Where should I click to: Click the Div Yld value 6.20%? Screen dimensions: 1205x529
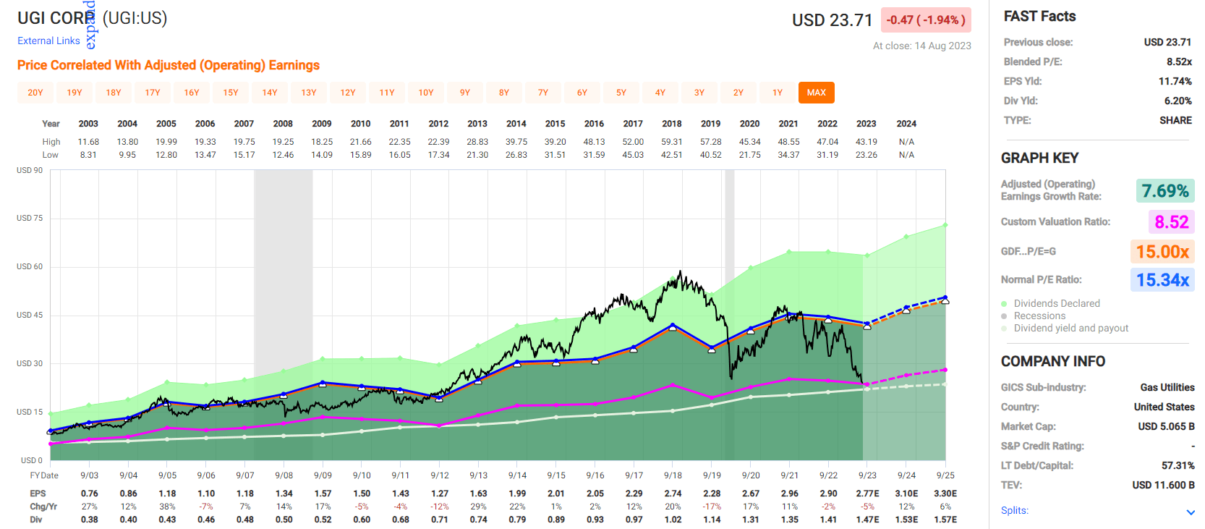pyautogui.click(x=1178, y=101)
